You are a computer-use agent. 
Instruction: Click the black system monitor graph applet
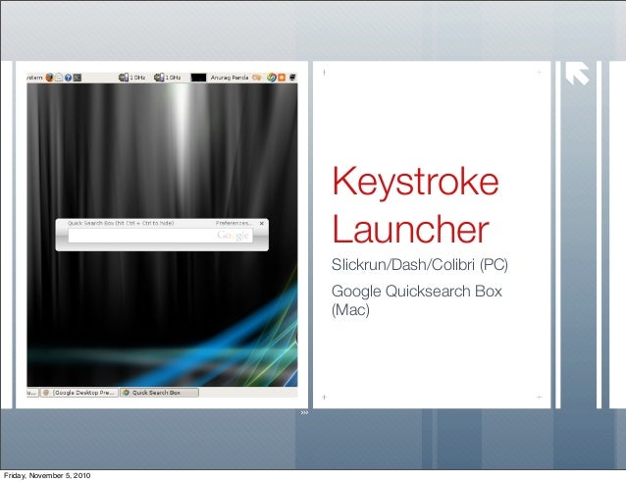(198, 78)
